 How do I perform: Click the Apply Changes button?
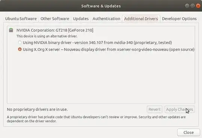pyautogui.click(x=180, y=109)
